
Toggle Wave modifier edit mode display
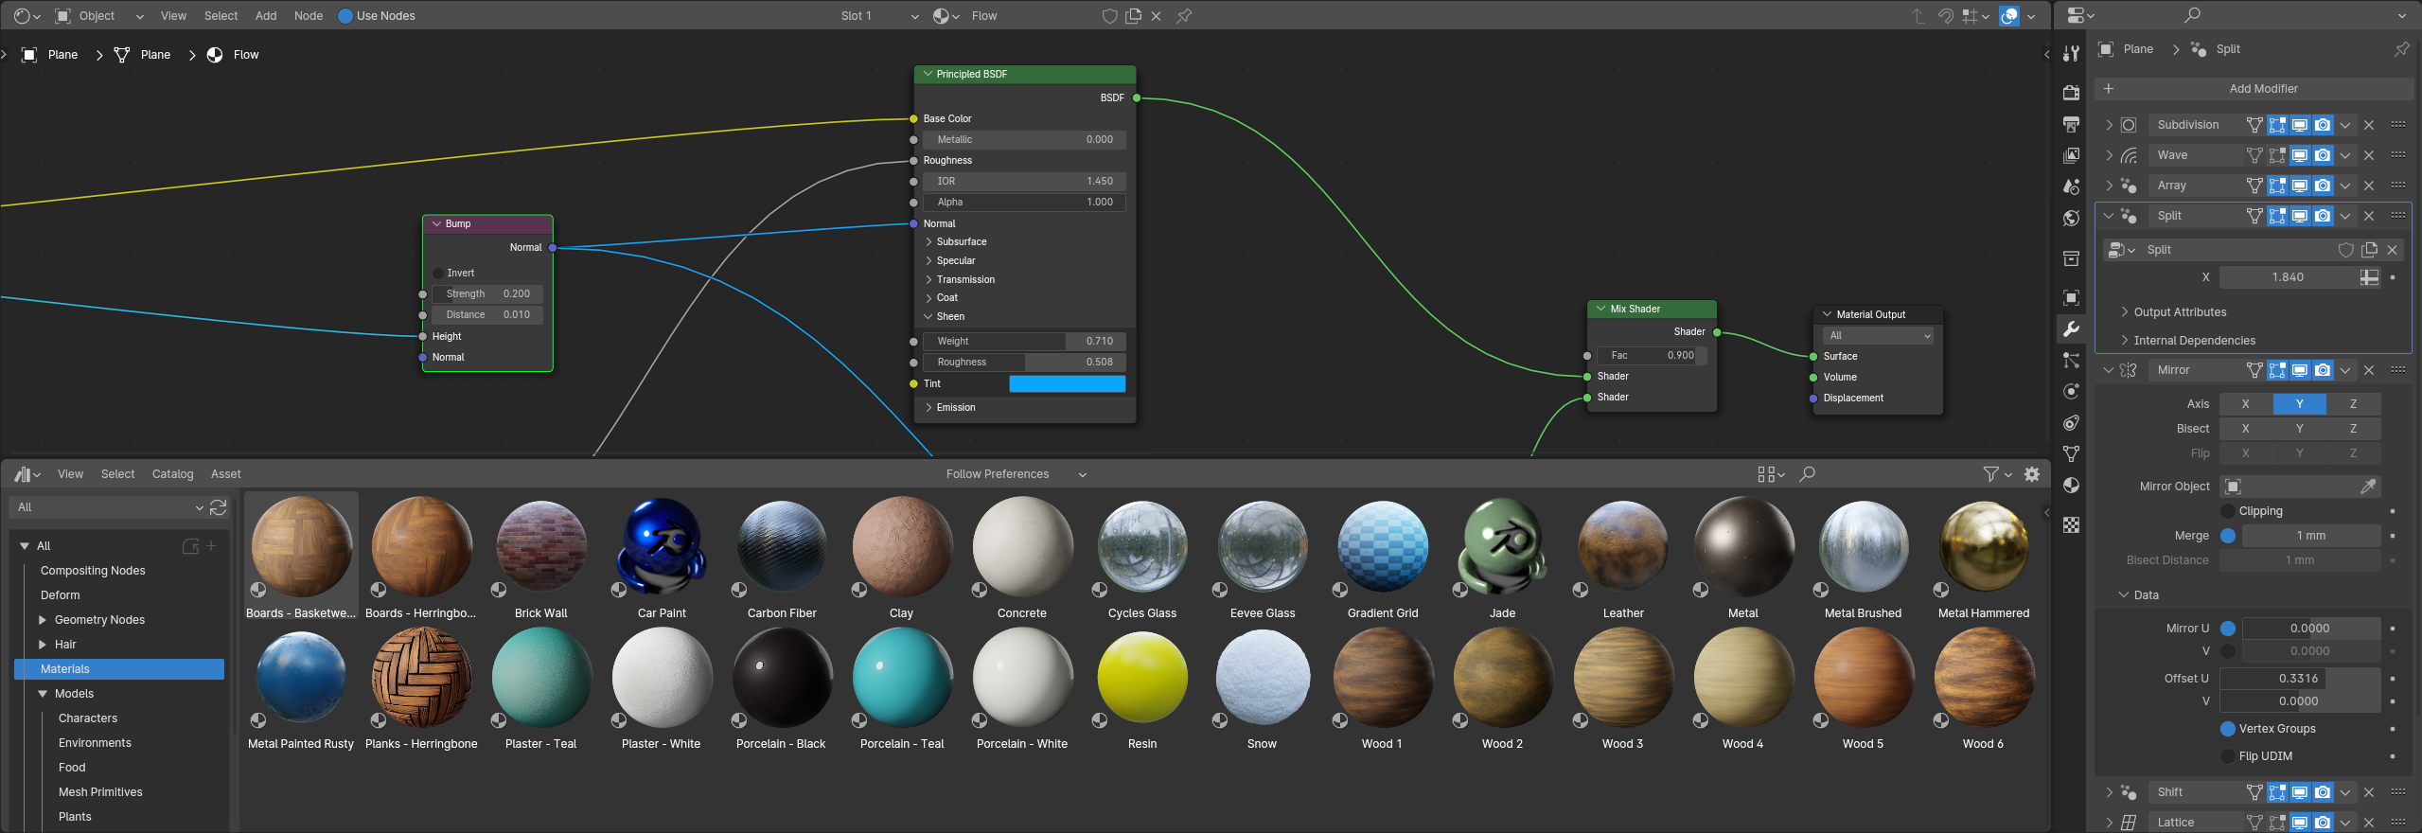[x=2277, y=155]
